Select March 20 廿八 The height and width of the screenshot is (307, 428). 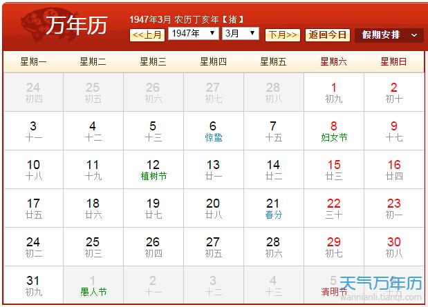(x=214, y=208)
